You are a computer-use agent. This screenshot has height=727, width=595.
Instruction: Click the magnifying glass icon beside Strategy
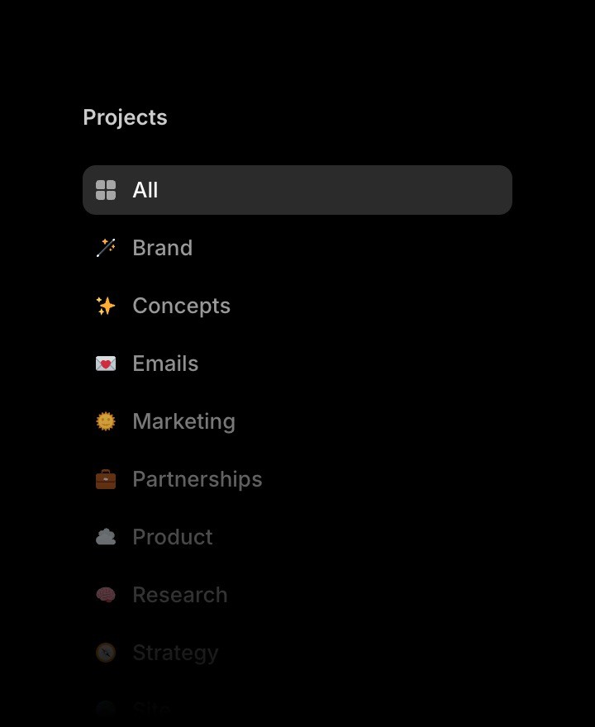(105, 652)
